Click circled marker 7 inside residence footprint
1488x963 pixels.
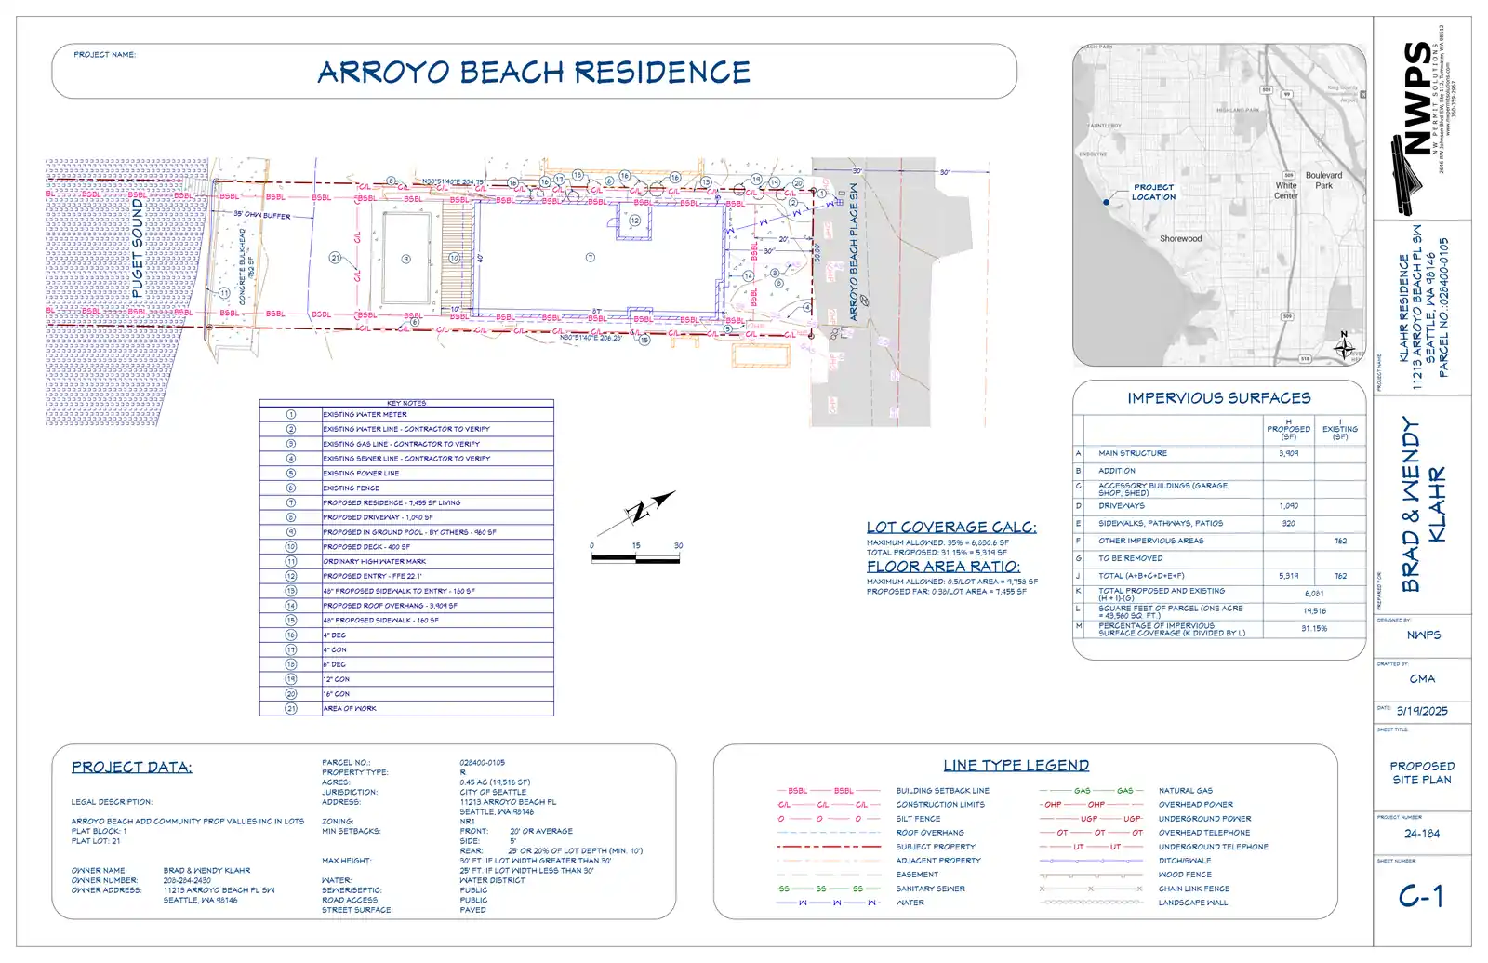click(x=590, y=257)
